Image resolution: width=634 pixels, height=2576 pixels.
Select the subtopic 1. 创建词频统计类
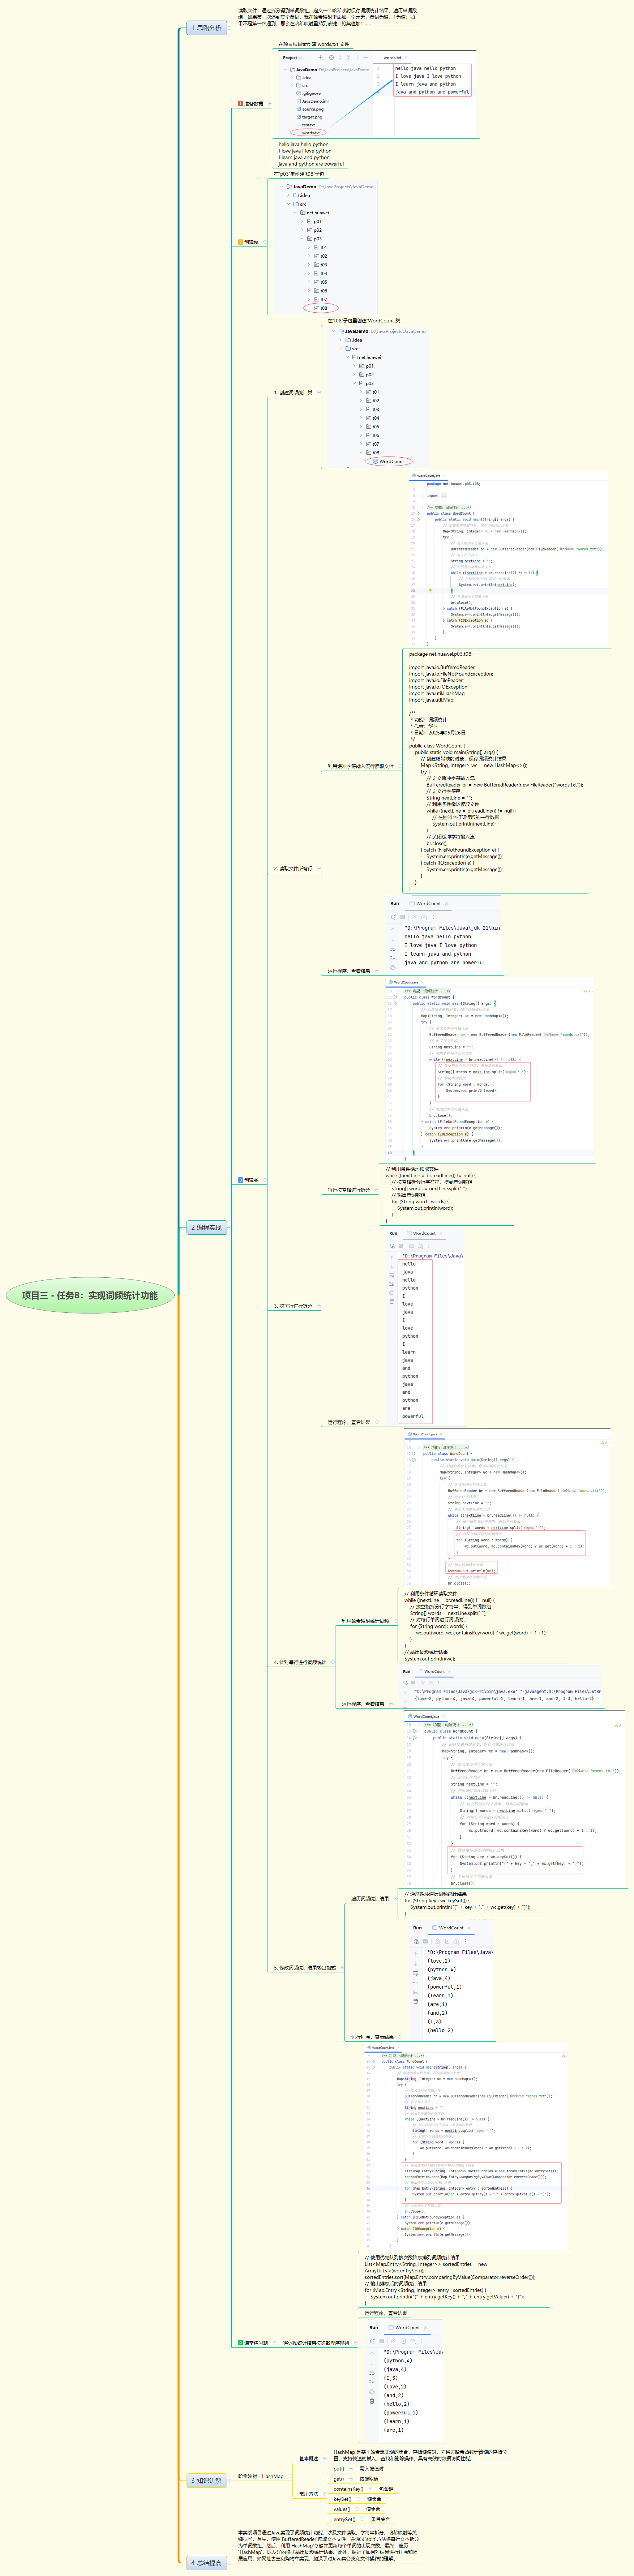[x=293, y=393]
